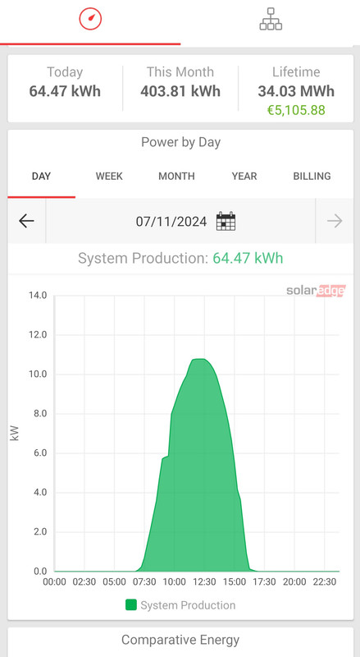Select the DAY tab
Image resolution: width=360 pixels, height=657 pixels.
(41, 176)
